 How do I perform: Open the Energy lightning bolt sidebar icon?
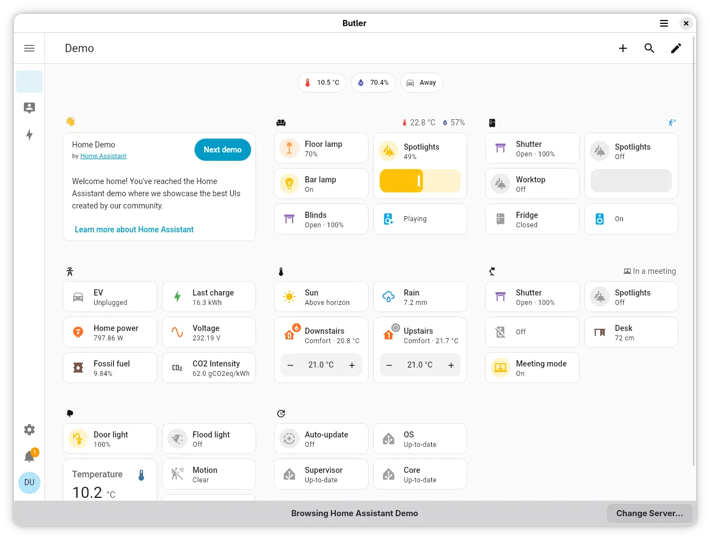pyautogui.click(x=29, y=135)
